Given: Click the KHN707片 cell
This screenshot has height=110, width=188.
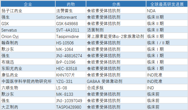Looking at the screenshot, I should (x=71, y=75).
